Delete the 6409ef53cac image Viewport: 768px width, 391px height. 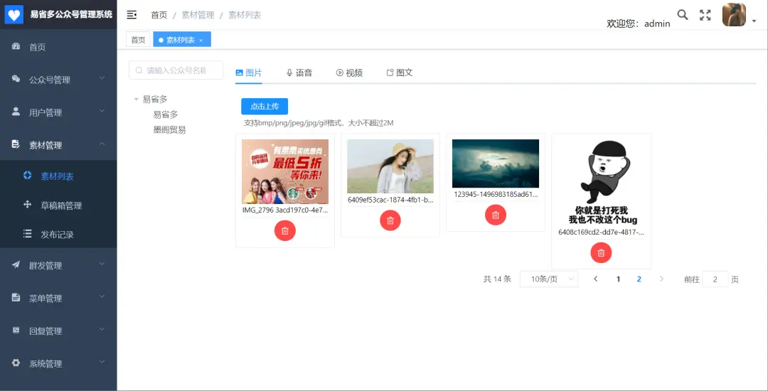(390, 220)
